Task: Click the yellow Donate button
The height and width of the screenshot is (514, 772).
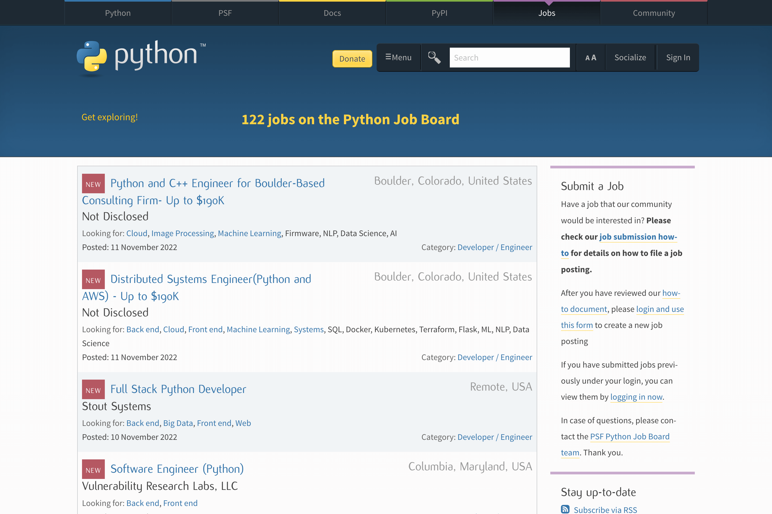Action: 352,59
